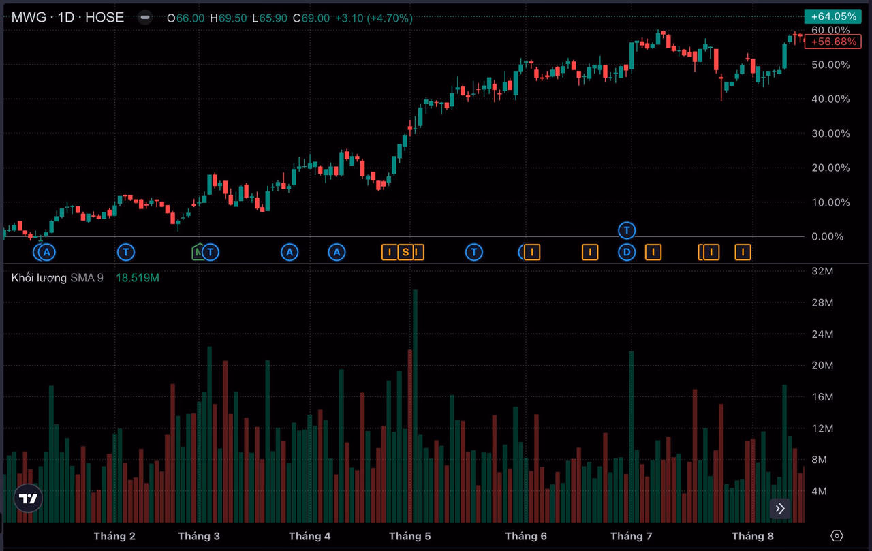Click the last orange I marker near Tháng 8
This screenshot has height=551, width=872.
[x=743, y=253]
